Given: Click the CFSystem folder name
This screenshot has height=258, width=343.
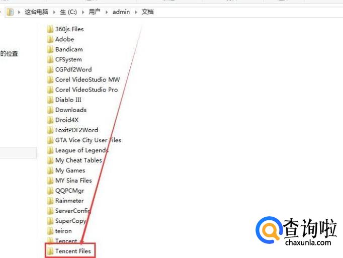Looking at the screenshot, I should [68, 59].
